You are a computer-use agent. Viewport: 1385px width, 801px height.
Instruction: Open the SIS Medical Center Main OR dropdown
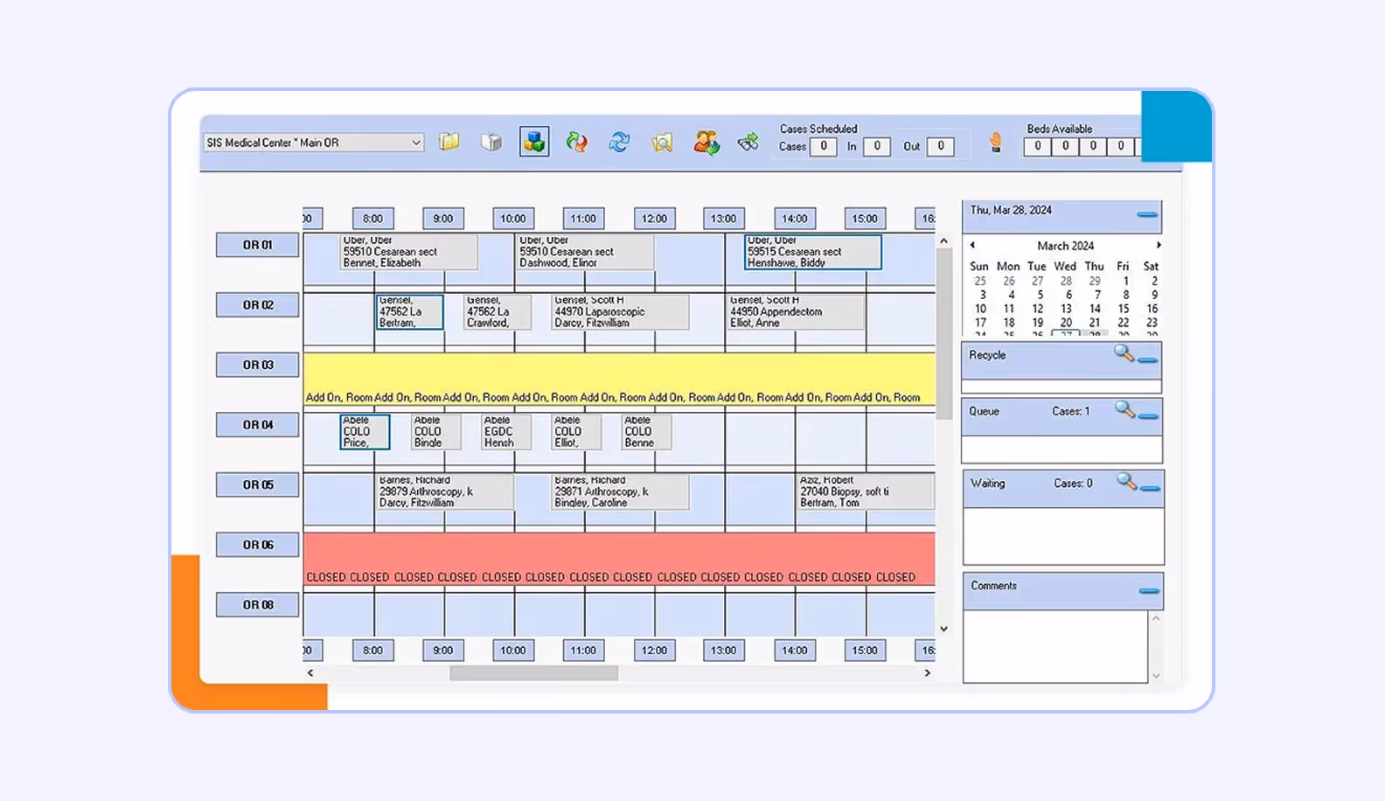(x=314, y=143)
